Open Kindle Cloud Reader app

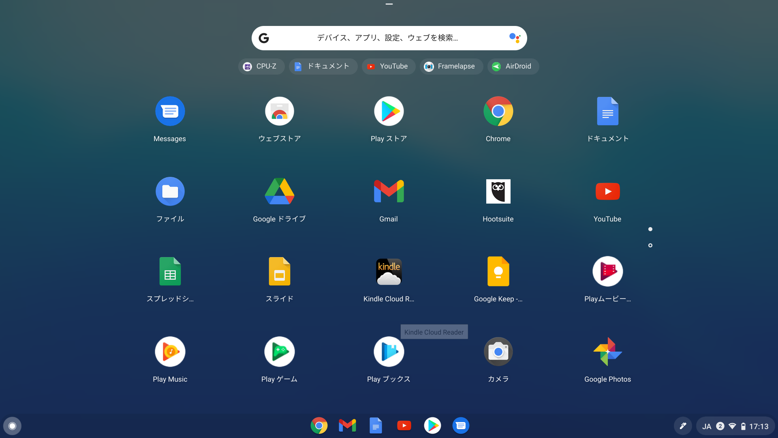pos(389,272)
